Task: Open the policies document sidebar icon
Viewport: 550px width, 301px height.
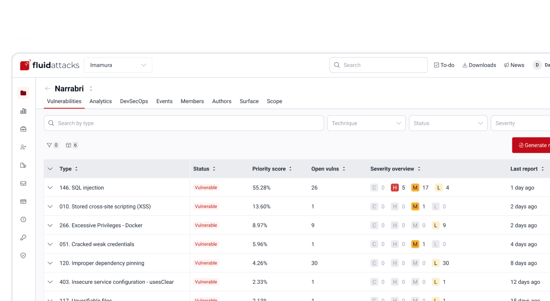Action: (23, 165)
